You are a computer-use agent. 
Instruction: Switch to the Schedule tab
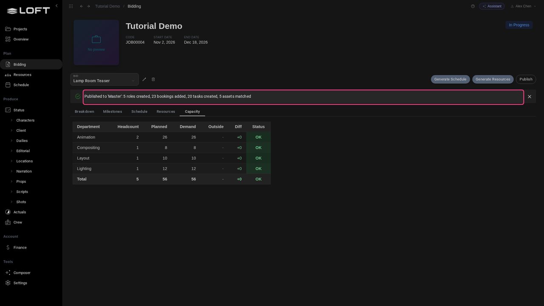pos(139,111)
